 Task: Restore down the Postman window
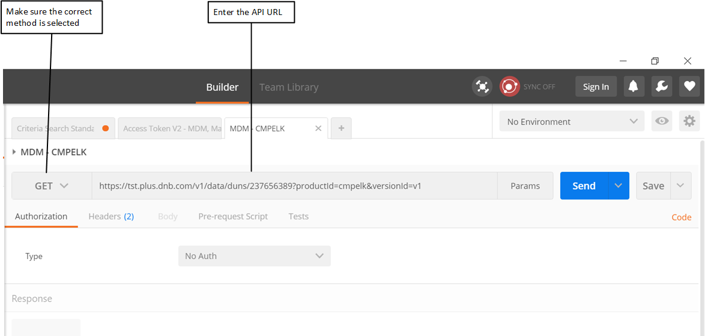(x=655, y=61)
